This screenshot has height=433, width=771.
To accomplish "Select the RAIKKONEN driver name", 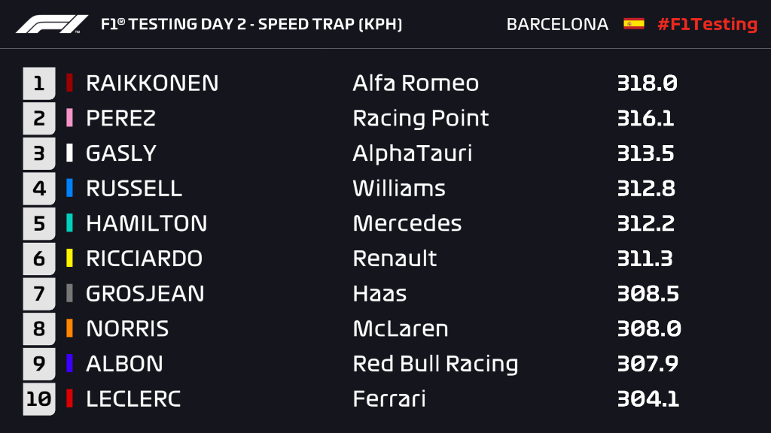I will pyautogui.click(x=152, y=83).
